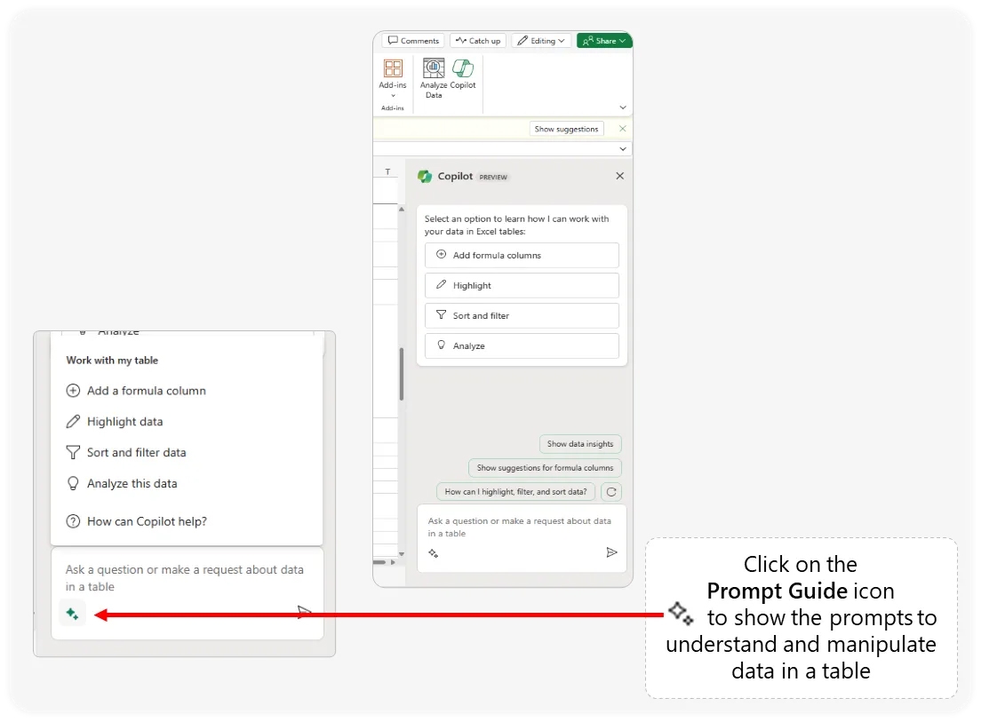
Task: Click the send arrow in Copilot panel
Action: 611,552
